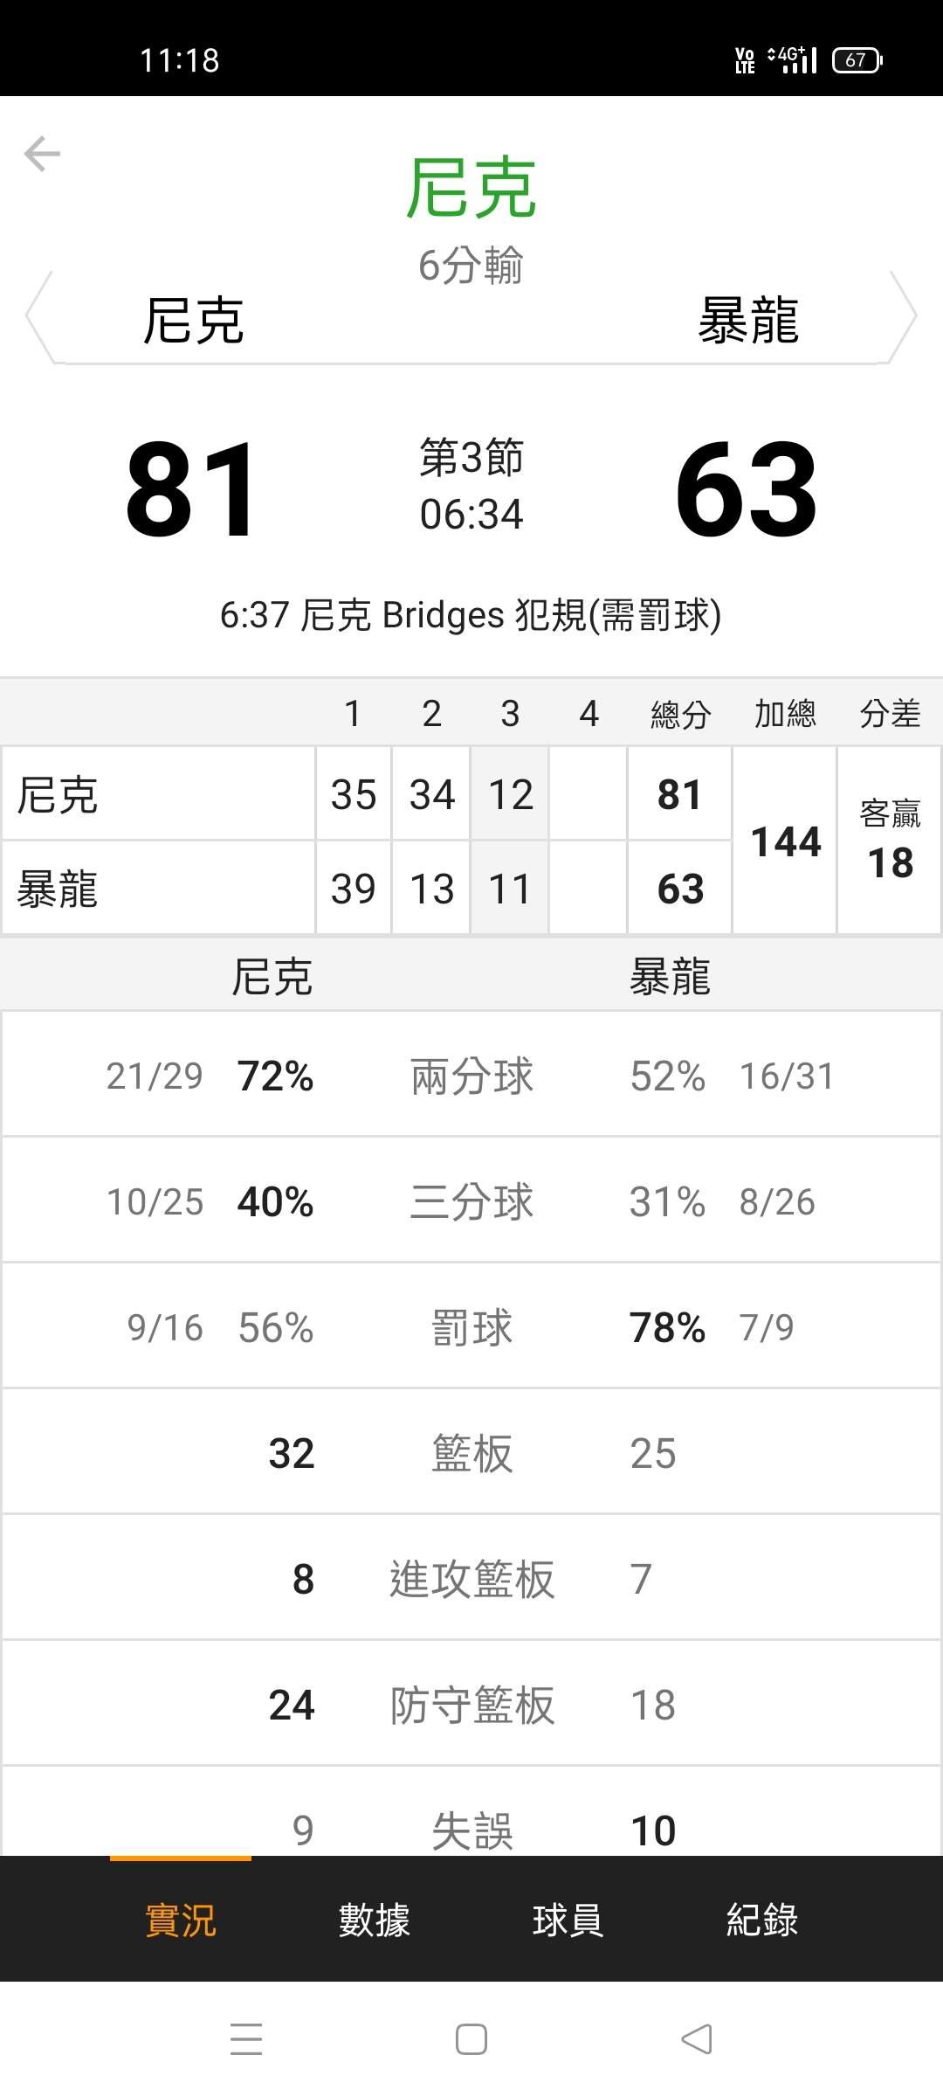The width and height of the screenshot is (943, 2097).
Task: Tap the 客贏 18 point spread cell
Action: 890,841
